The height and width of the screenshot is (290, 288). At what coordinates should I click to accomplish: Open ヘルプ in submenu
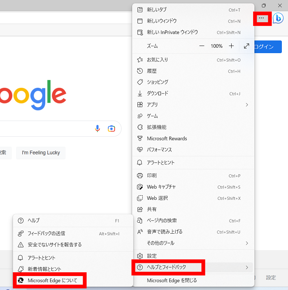(x=73, y=220)
